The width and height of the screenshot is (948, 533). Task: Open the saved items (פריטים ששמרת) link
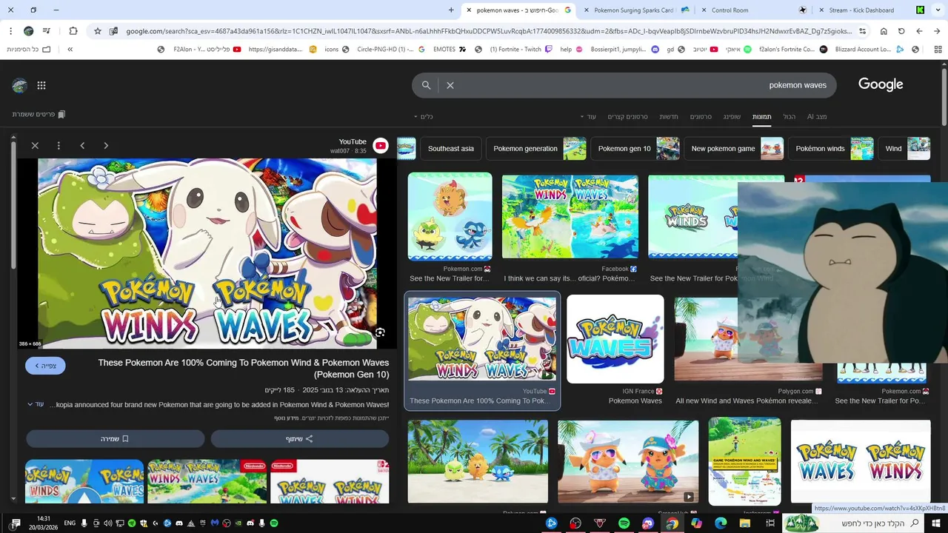pos(39,115)
